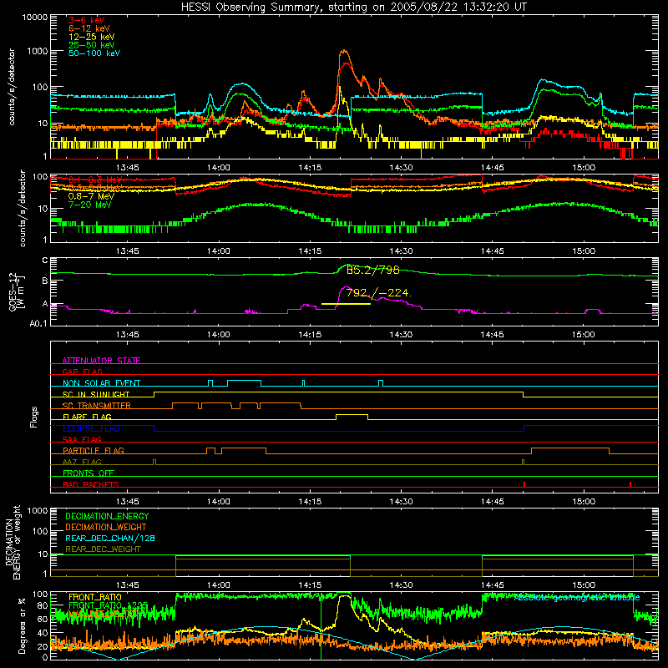Select the B5.2/798 flare annotation
668x668 pixels.
[x=372, y=270]
